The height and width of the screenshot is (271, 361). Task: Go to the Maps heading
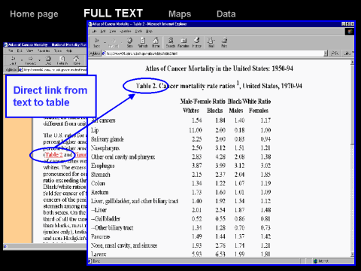tap(180, 14)
